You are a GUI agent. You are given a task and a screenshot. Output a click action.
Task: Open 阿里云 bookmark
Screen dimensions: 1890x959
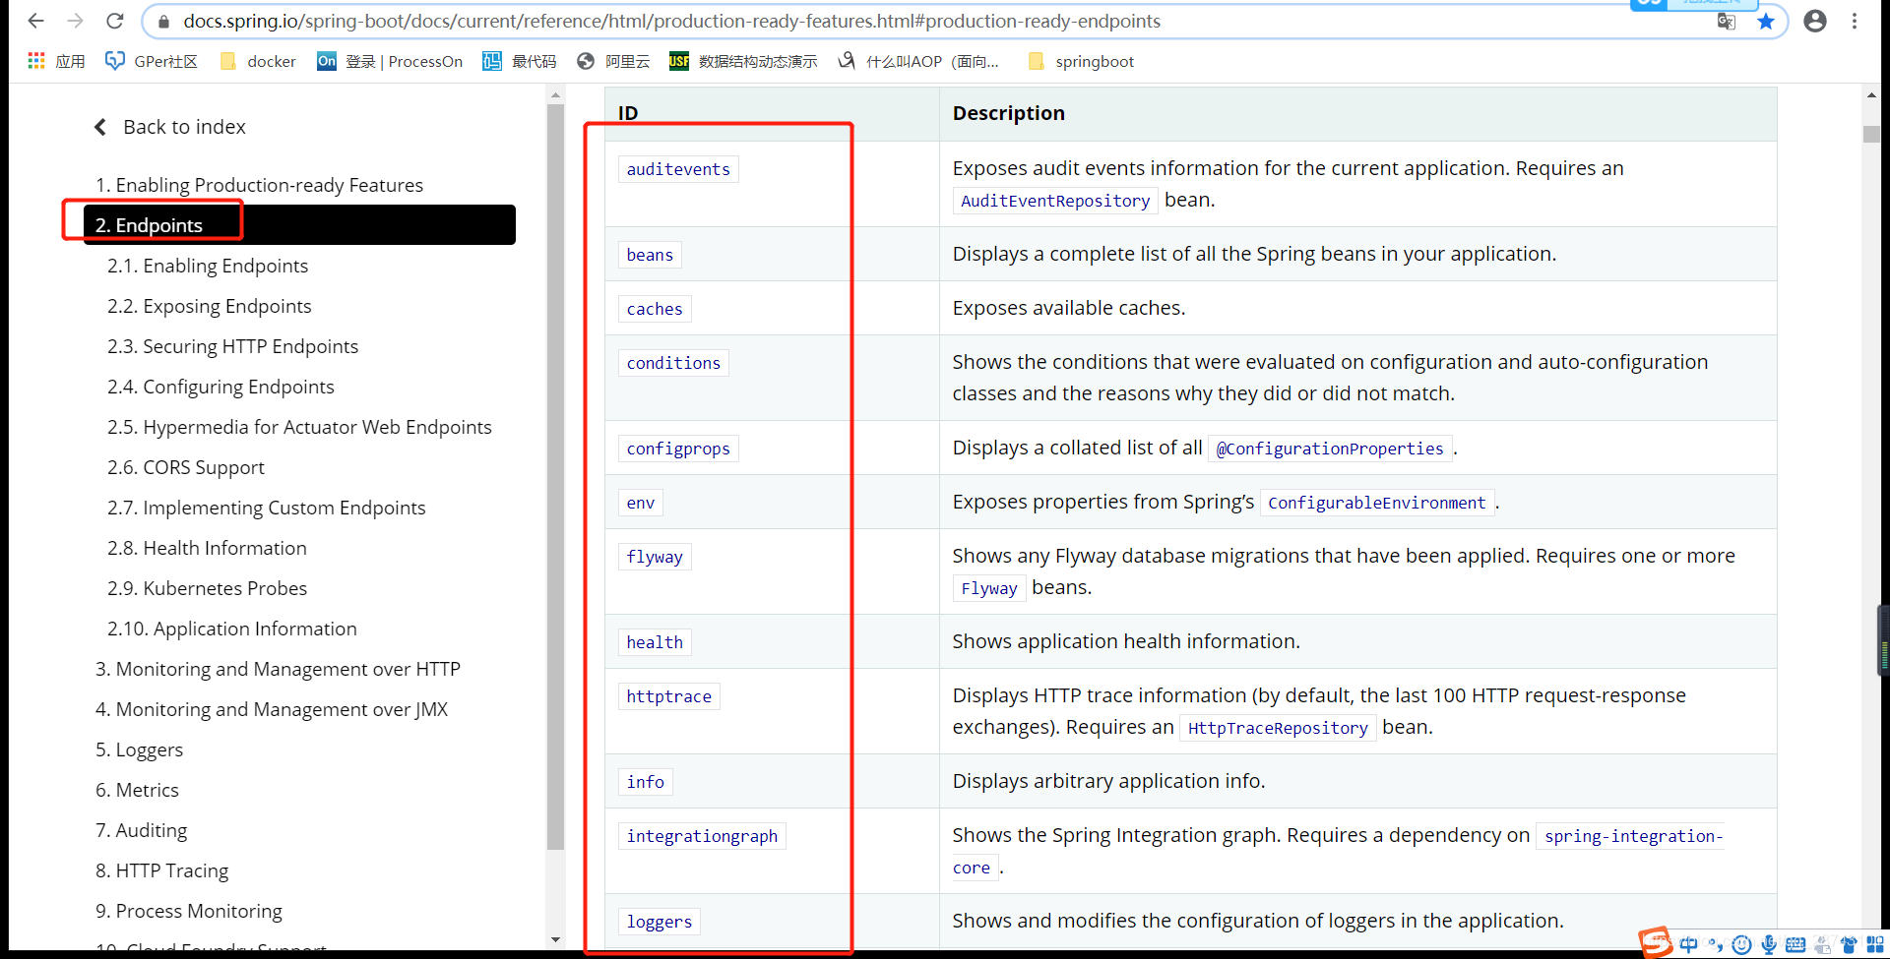pos(613,61)
